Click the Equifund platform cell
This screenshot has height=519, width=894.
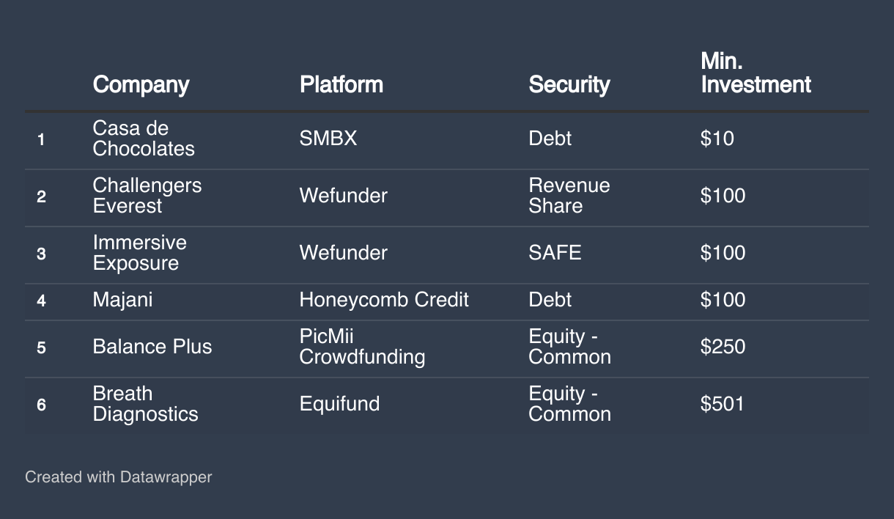click(x=339, y=404)
